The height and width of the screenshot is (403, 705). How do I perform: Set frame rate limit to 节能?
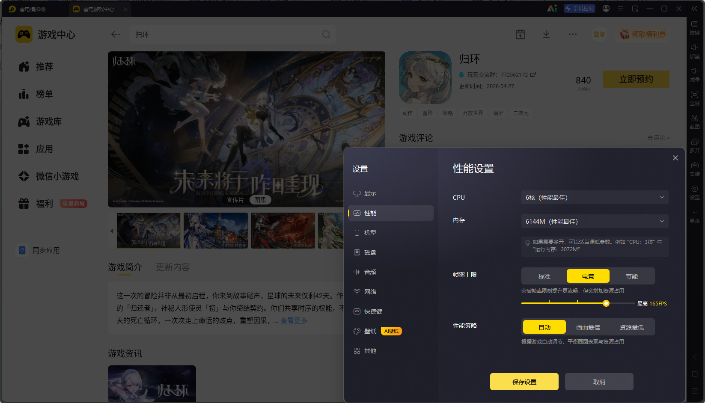(x=632, y=276)
